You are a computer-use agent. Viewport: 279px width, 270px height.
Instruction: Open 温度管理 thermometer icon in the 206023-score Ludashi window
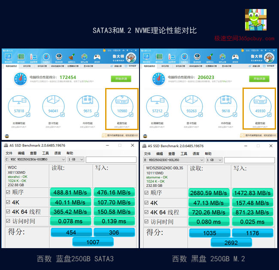[172, 58]
